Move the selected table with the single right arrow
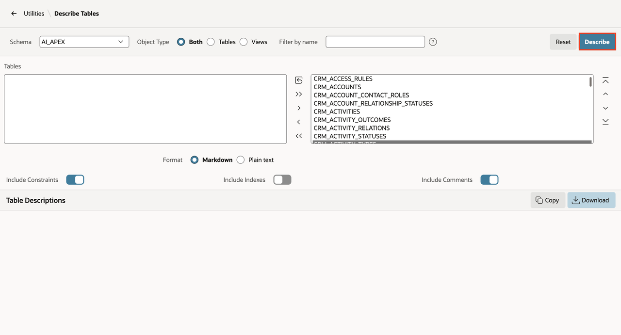The height and width of the screenshot is (335, 621). pos(299,108)
